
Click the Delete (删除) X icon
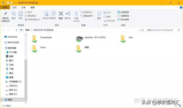coord(61,14)
